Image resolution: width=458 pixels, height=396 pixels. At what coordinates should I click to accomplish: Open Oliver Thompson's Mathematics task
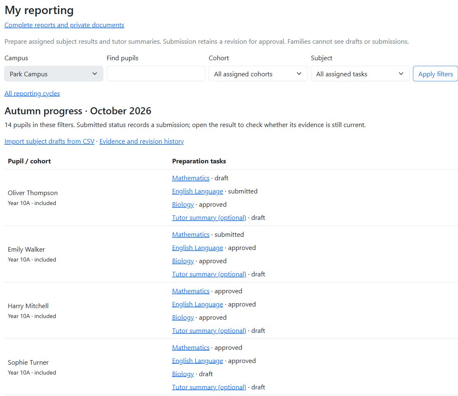click(191, 178)
